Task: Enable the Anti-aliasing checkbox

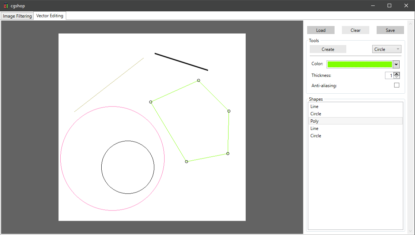Action: (396, 85)
